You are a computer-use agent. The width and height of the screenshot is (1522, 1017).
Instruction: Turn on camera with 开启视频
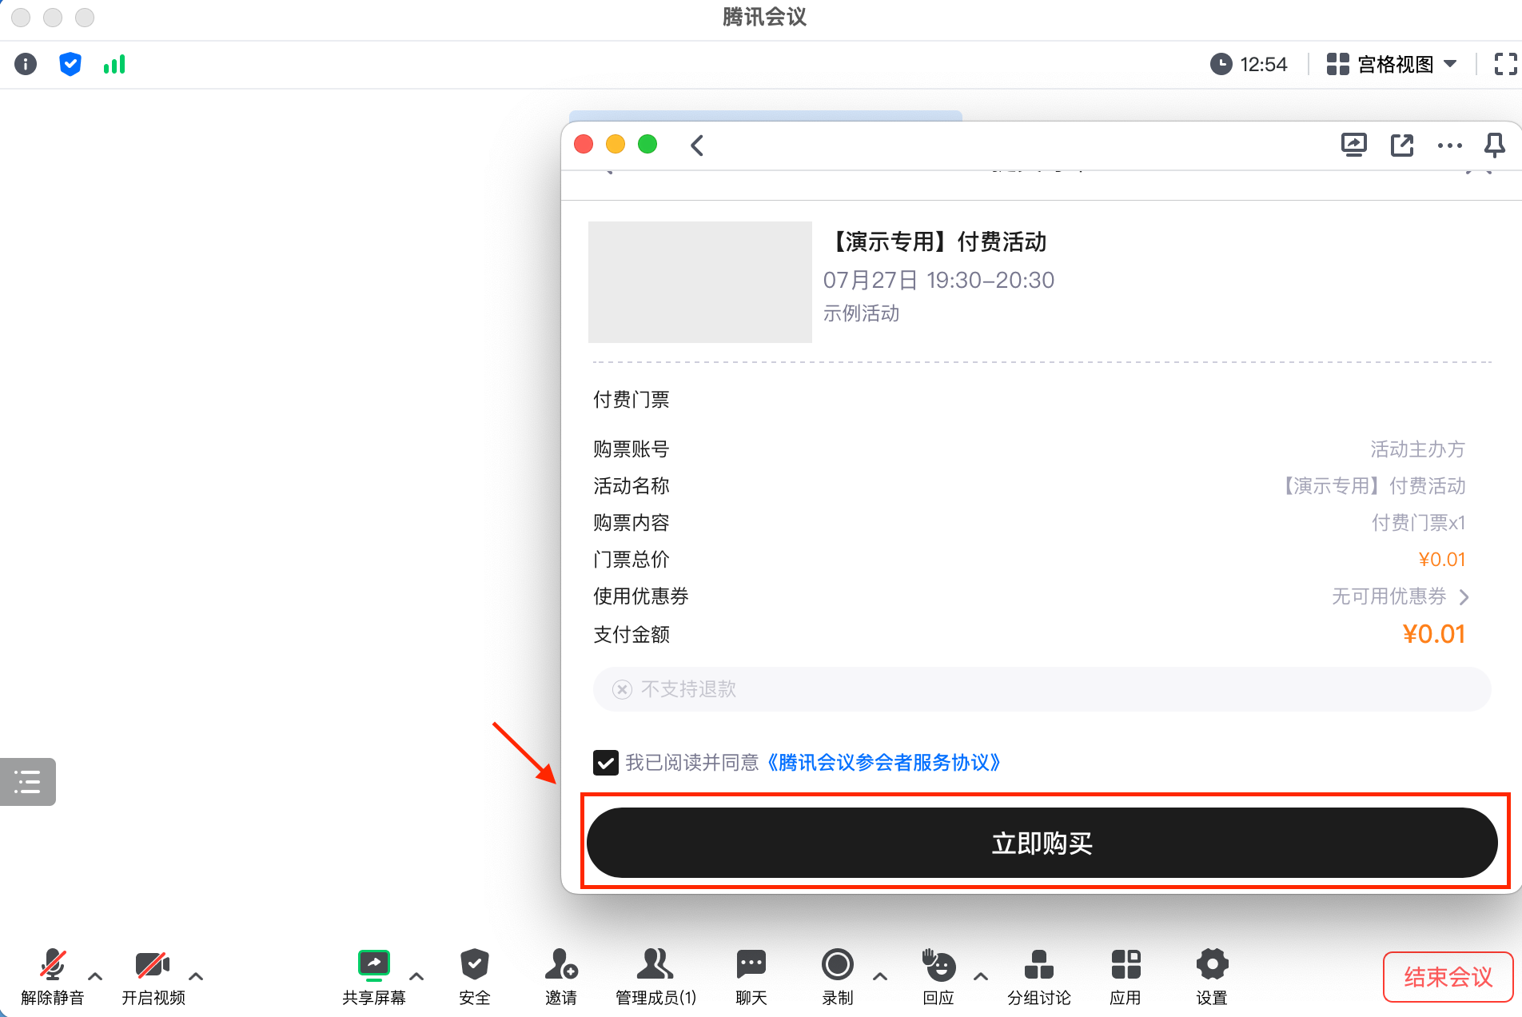tap(153, 977)
